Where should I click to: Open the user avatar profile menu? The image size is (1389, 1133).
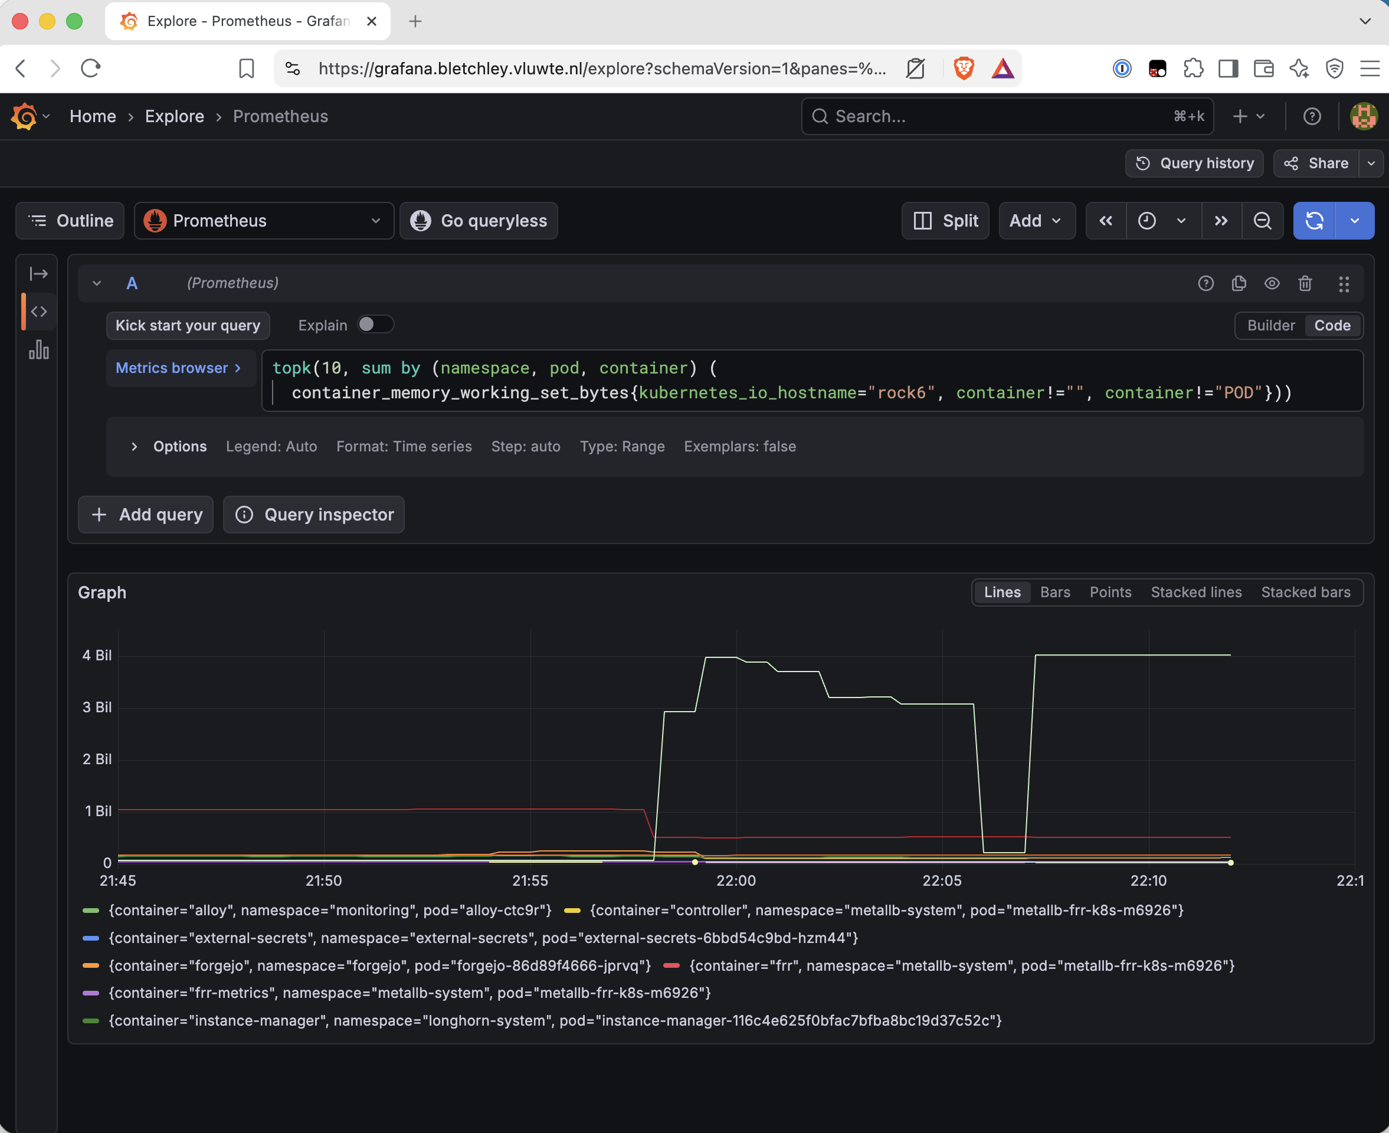click(1363, 116)
